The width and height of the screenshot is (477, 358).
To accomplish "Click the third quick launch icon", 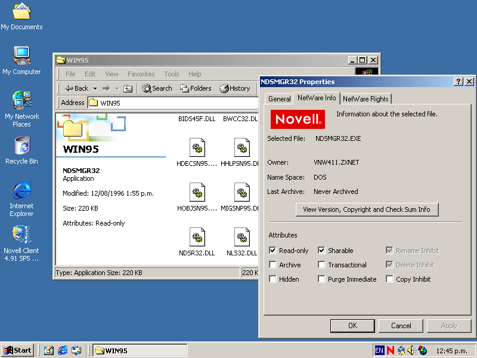I will pos(76,350).
